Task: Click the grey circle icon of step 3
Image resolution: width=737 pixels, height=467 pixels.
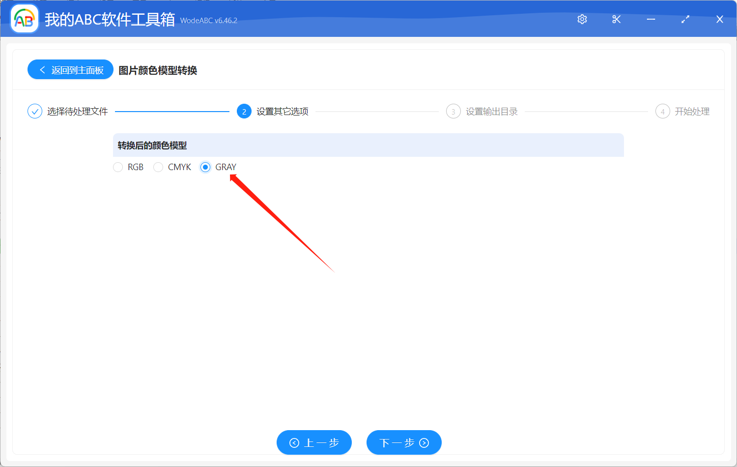Action: (453, 111)
